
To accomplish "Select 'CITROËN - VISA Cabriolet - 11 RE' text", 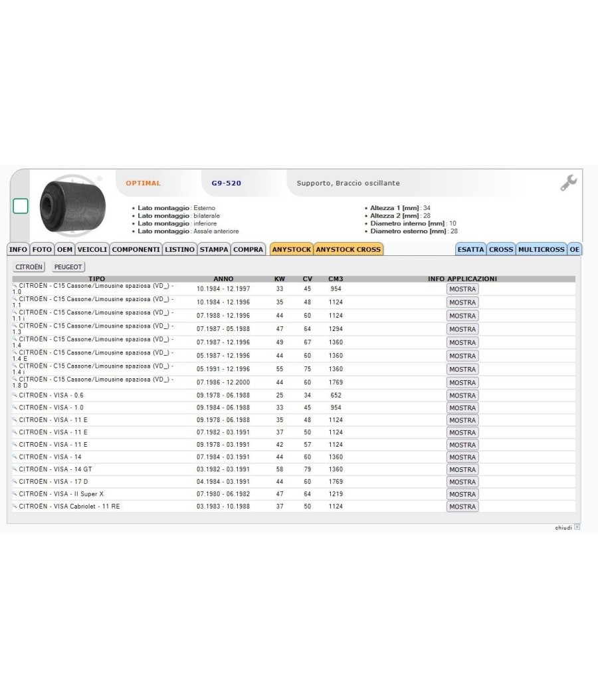I will (x=69, y=506).
